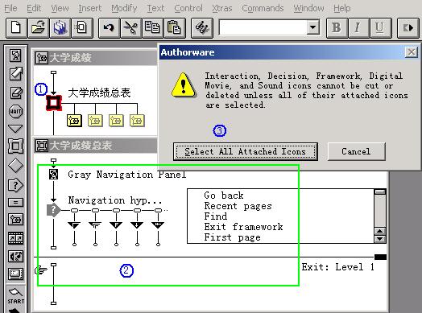Click the Copy toolbar icon
The width and height of the screenshot is (422, 313).
click(x=152, y=27)
